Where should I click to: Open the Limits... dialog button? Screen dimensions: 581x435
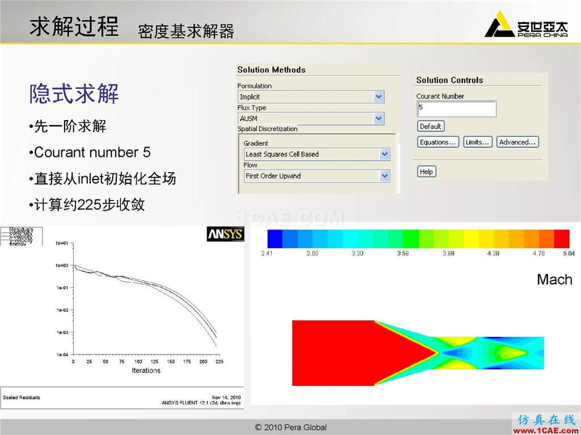coord(478,142)
